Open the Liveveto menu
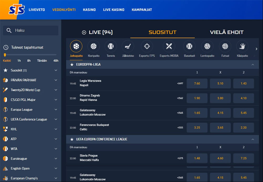This screenshot has width=263, height=182. click(x=37, y=10)
